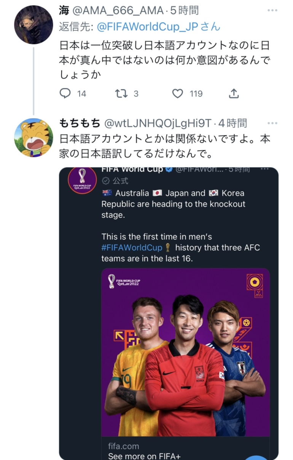Open the three players promotional image
The width and height of the screenshot is (293, 460).
click(185, 352)
